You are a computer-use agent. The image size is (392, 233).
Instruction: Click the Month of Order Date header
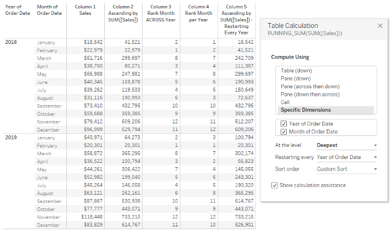tap(49, 10)
